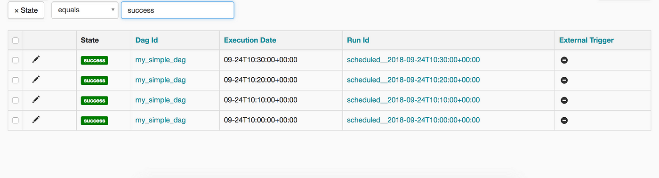Toggle the select-all checkbox in table header

click(x=16, y=40)
